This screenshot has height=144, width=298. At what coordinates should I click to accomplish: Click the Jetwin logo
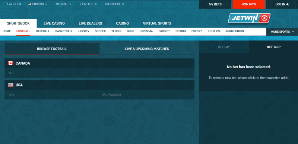[x=249, y=19]
